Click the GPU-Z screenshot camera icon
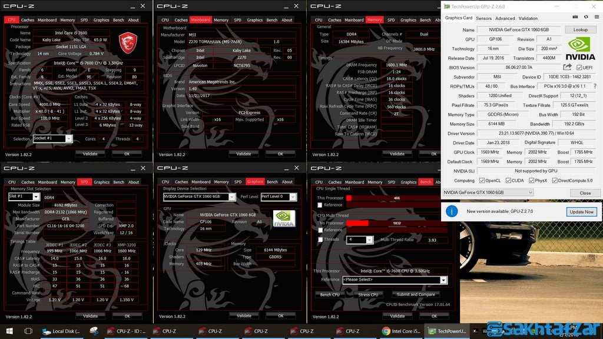 click(575, 17)
